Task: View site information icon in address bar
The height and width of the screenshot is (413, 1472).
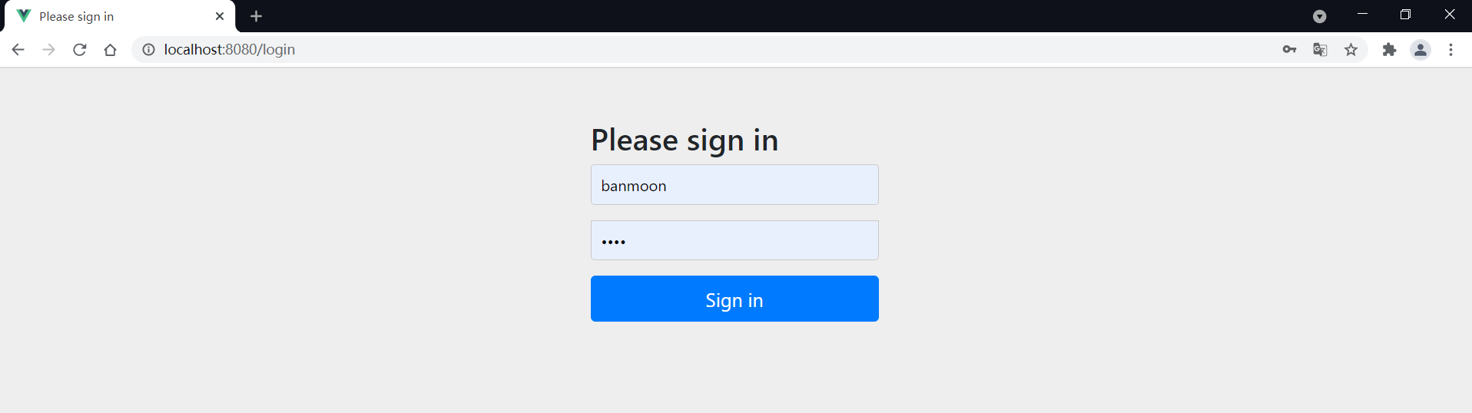Action: (x=148, y=50)
